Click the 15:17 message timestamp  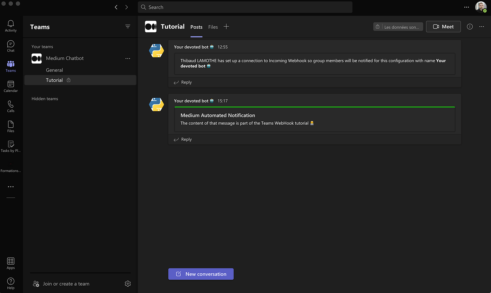tap(223, 101)
